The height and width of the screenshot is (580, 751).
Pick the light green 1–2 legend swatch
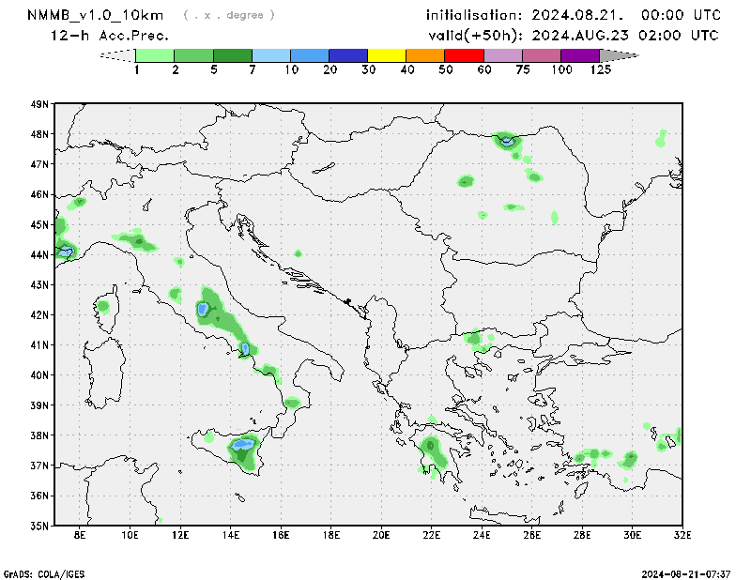click(155, 56)
